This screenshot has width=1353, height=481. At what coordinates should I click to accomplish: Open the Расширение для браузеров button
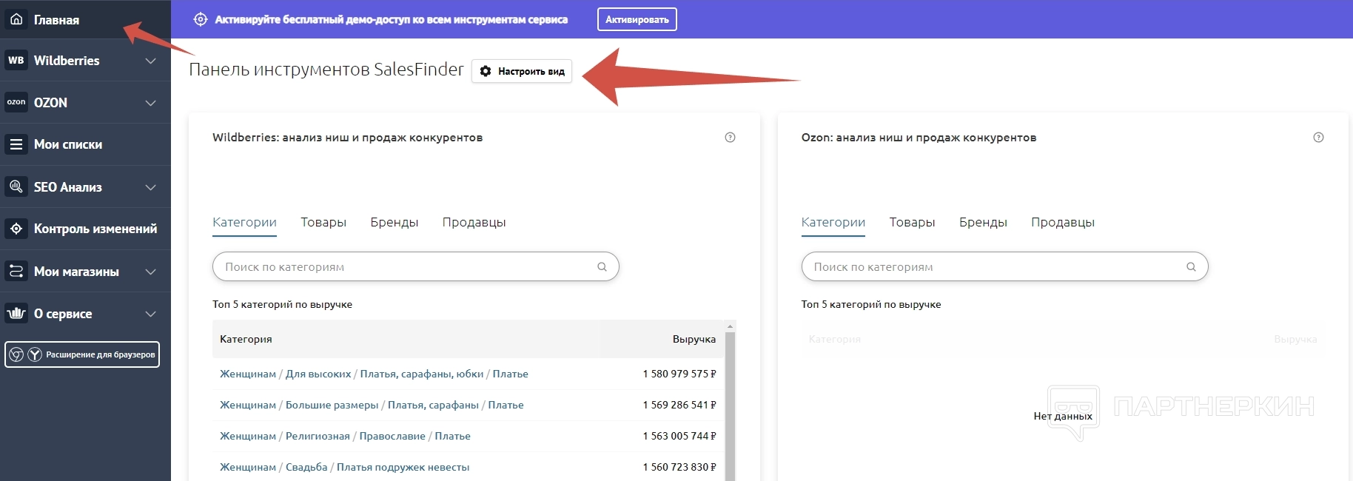[82, 354]
